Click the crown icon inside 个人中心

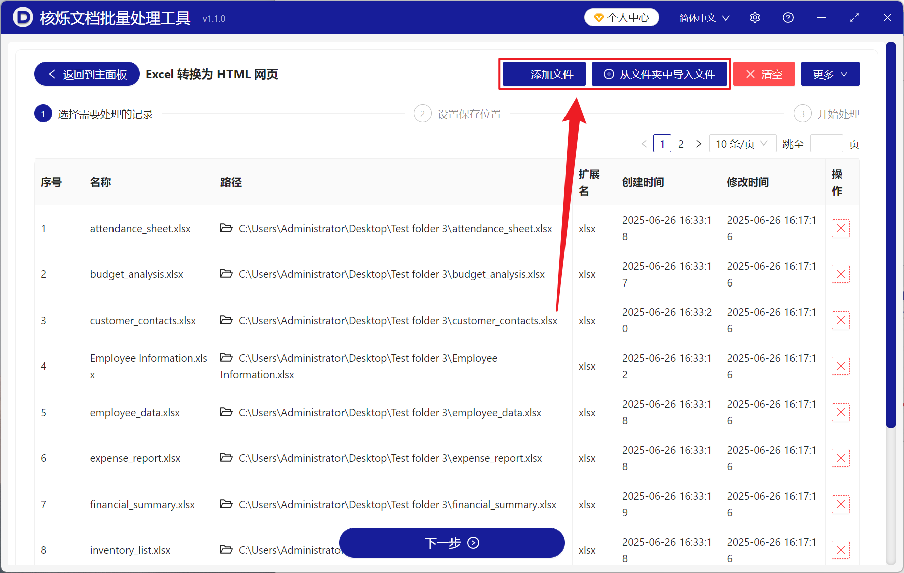coord(598,17)
